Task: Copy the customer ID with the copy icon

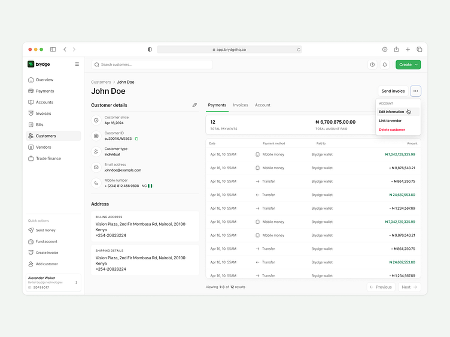Action: [136, 139]
